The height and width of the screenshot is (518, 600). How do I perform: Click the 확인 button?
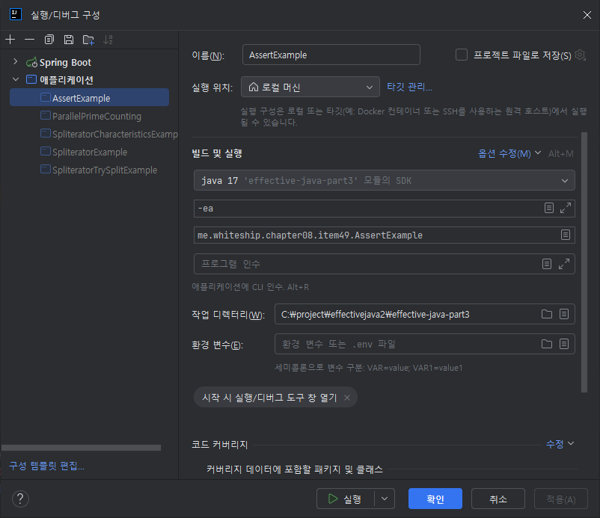(435, 499)
